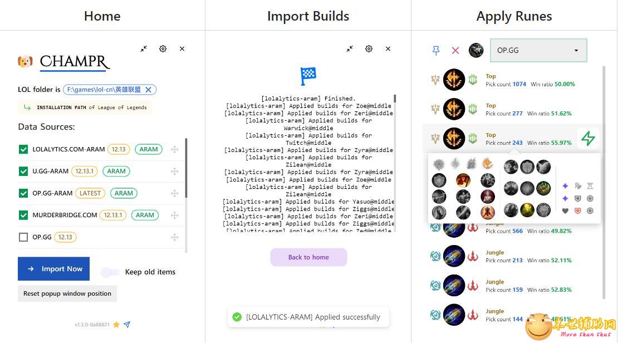Click the Import Now button
Screen dimensions: 618x343
(54, 269)
